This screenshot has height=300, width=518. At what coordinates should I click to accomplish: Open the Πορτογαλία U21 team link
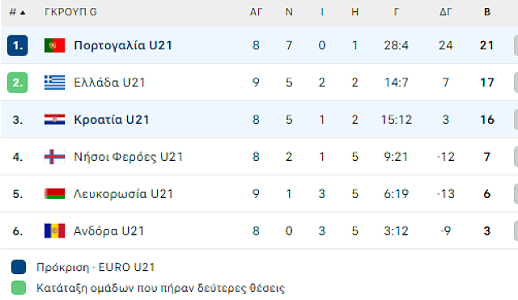tap(123, 45)
